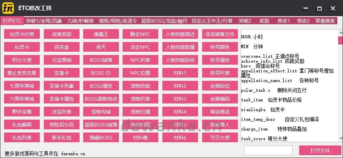This screenshot has width=343, height=158.
Task: Open the 变身卡形象 button
Action: point(62,86)
